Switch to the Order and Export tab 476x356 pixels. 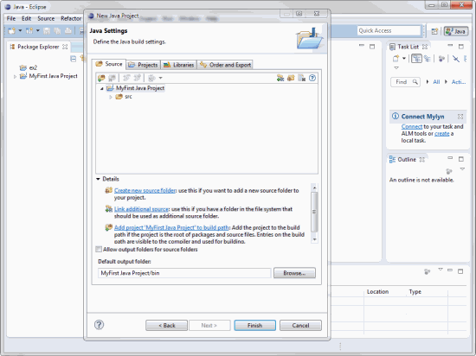tap(225, 65)
